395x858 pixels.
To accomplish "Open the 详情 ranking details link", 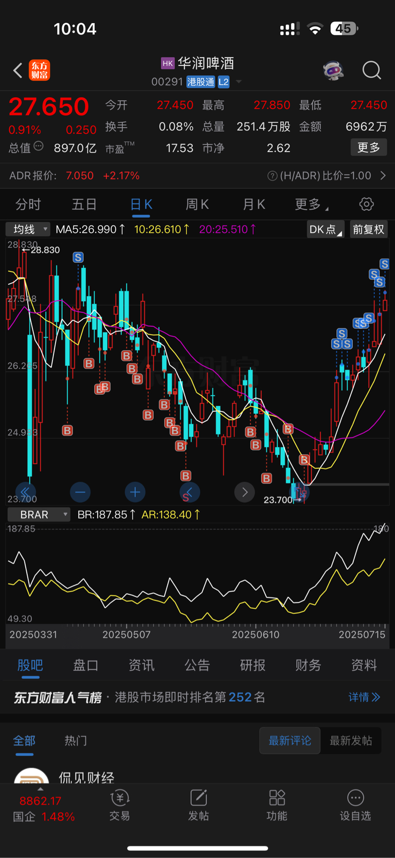I will click(x=364, y=697).
